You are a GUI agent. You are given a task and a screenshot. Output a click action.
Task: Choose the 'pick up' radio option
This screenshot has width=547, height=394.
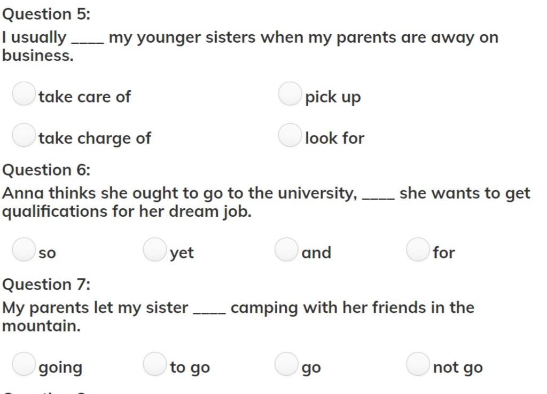point(290,93)
